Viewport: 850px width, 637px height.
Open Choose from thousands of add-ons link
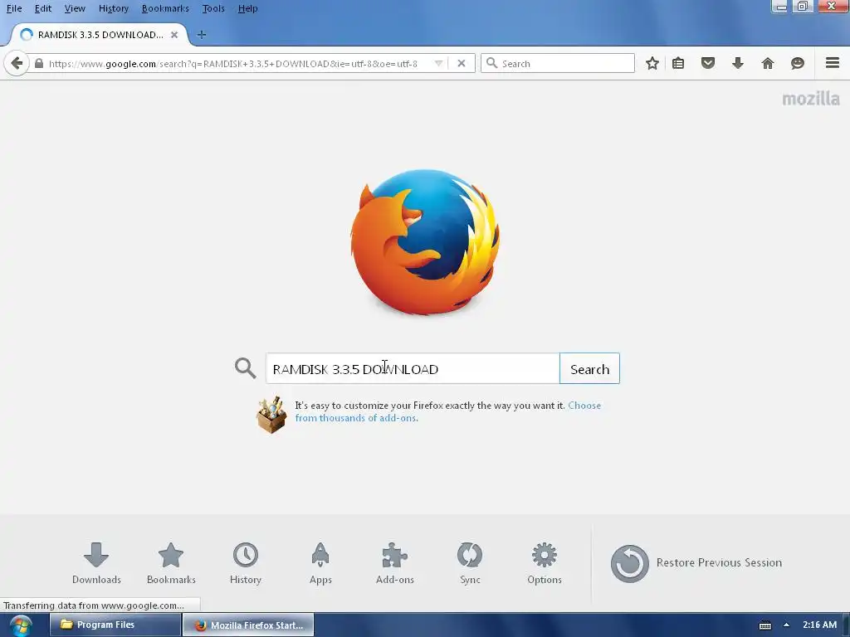[x=447, y=411]
